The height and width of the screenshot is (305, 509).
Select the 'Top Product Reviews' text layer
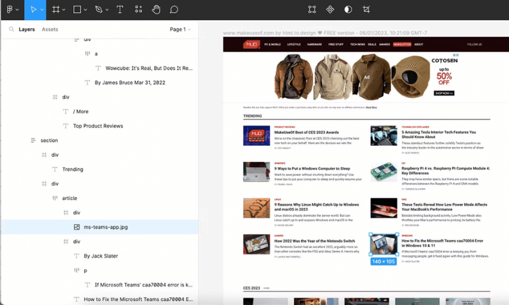tap(98, 125)
